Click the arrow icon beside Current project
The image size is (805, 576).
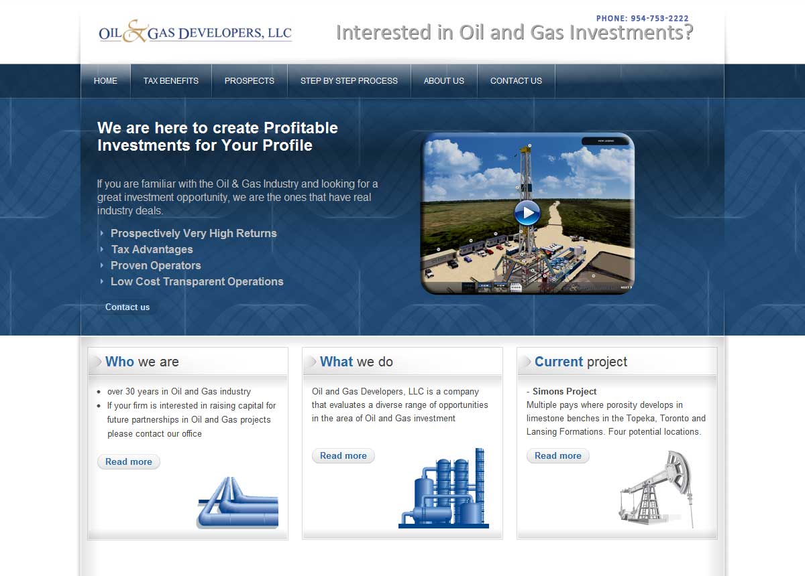click(526, 362)
